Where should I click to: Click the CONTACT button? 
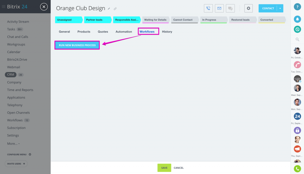268,8
